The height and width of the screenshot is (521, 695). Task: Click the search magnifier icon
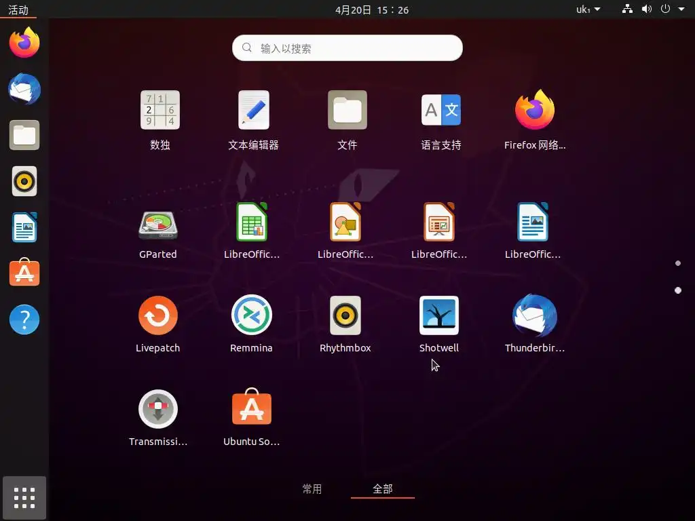pyautogui.click(x=247, y=47)
